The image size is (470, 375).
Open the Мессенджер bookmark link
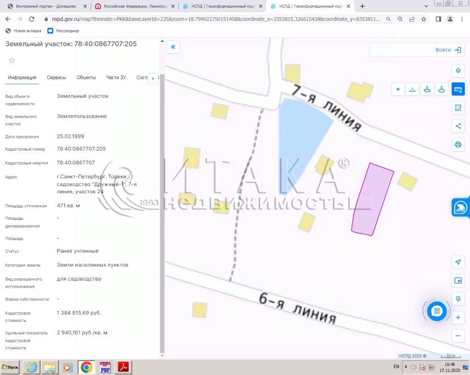pyautogui.click(x=63, y=31)
